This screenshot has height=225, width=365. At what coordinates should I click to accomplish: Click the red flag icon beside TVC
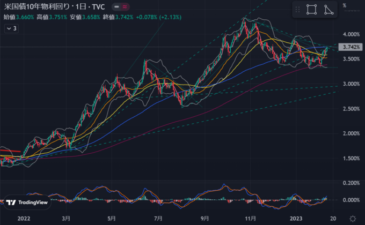[x=124, y=7]
